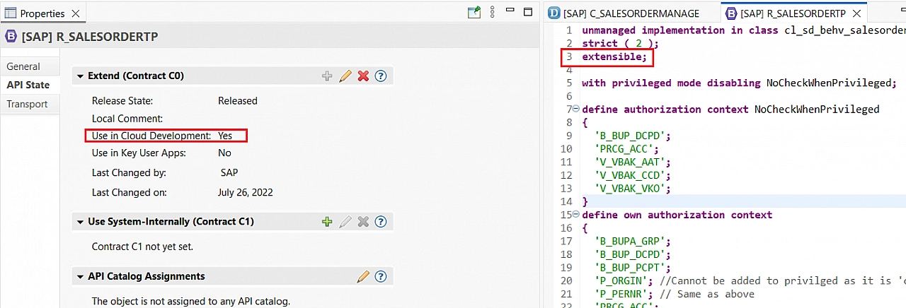Click the 'extensible;' statement on line 3

pos(614,57)
